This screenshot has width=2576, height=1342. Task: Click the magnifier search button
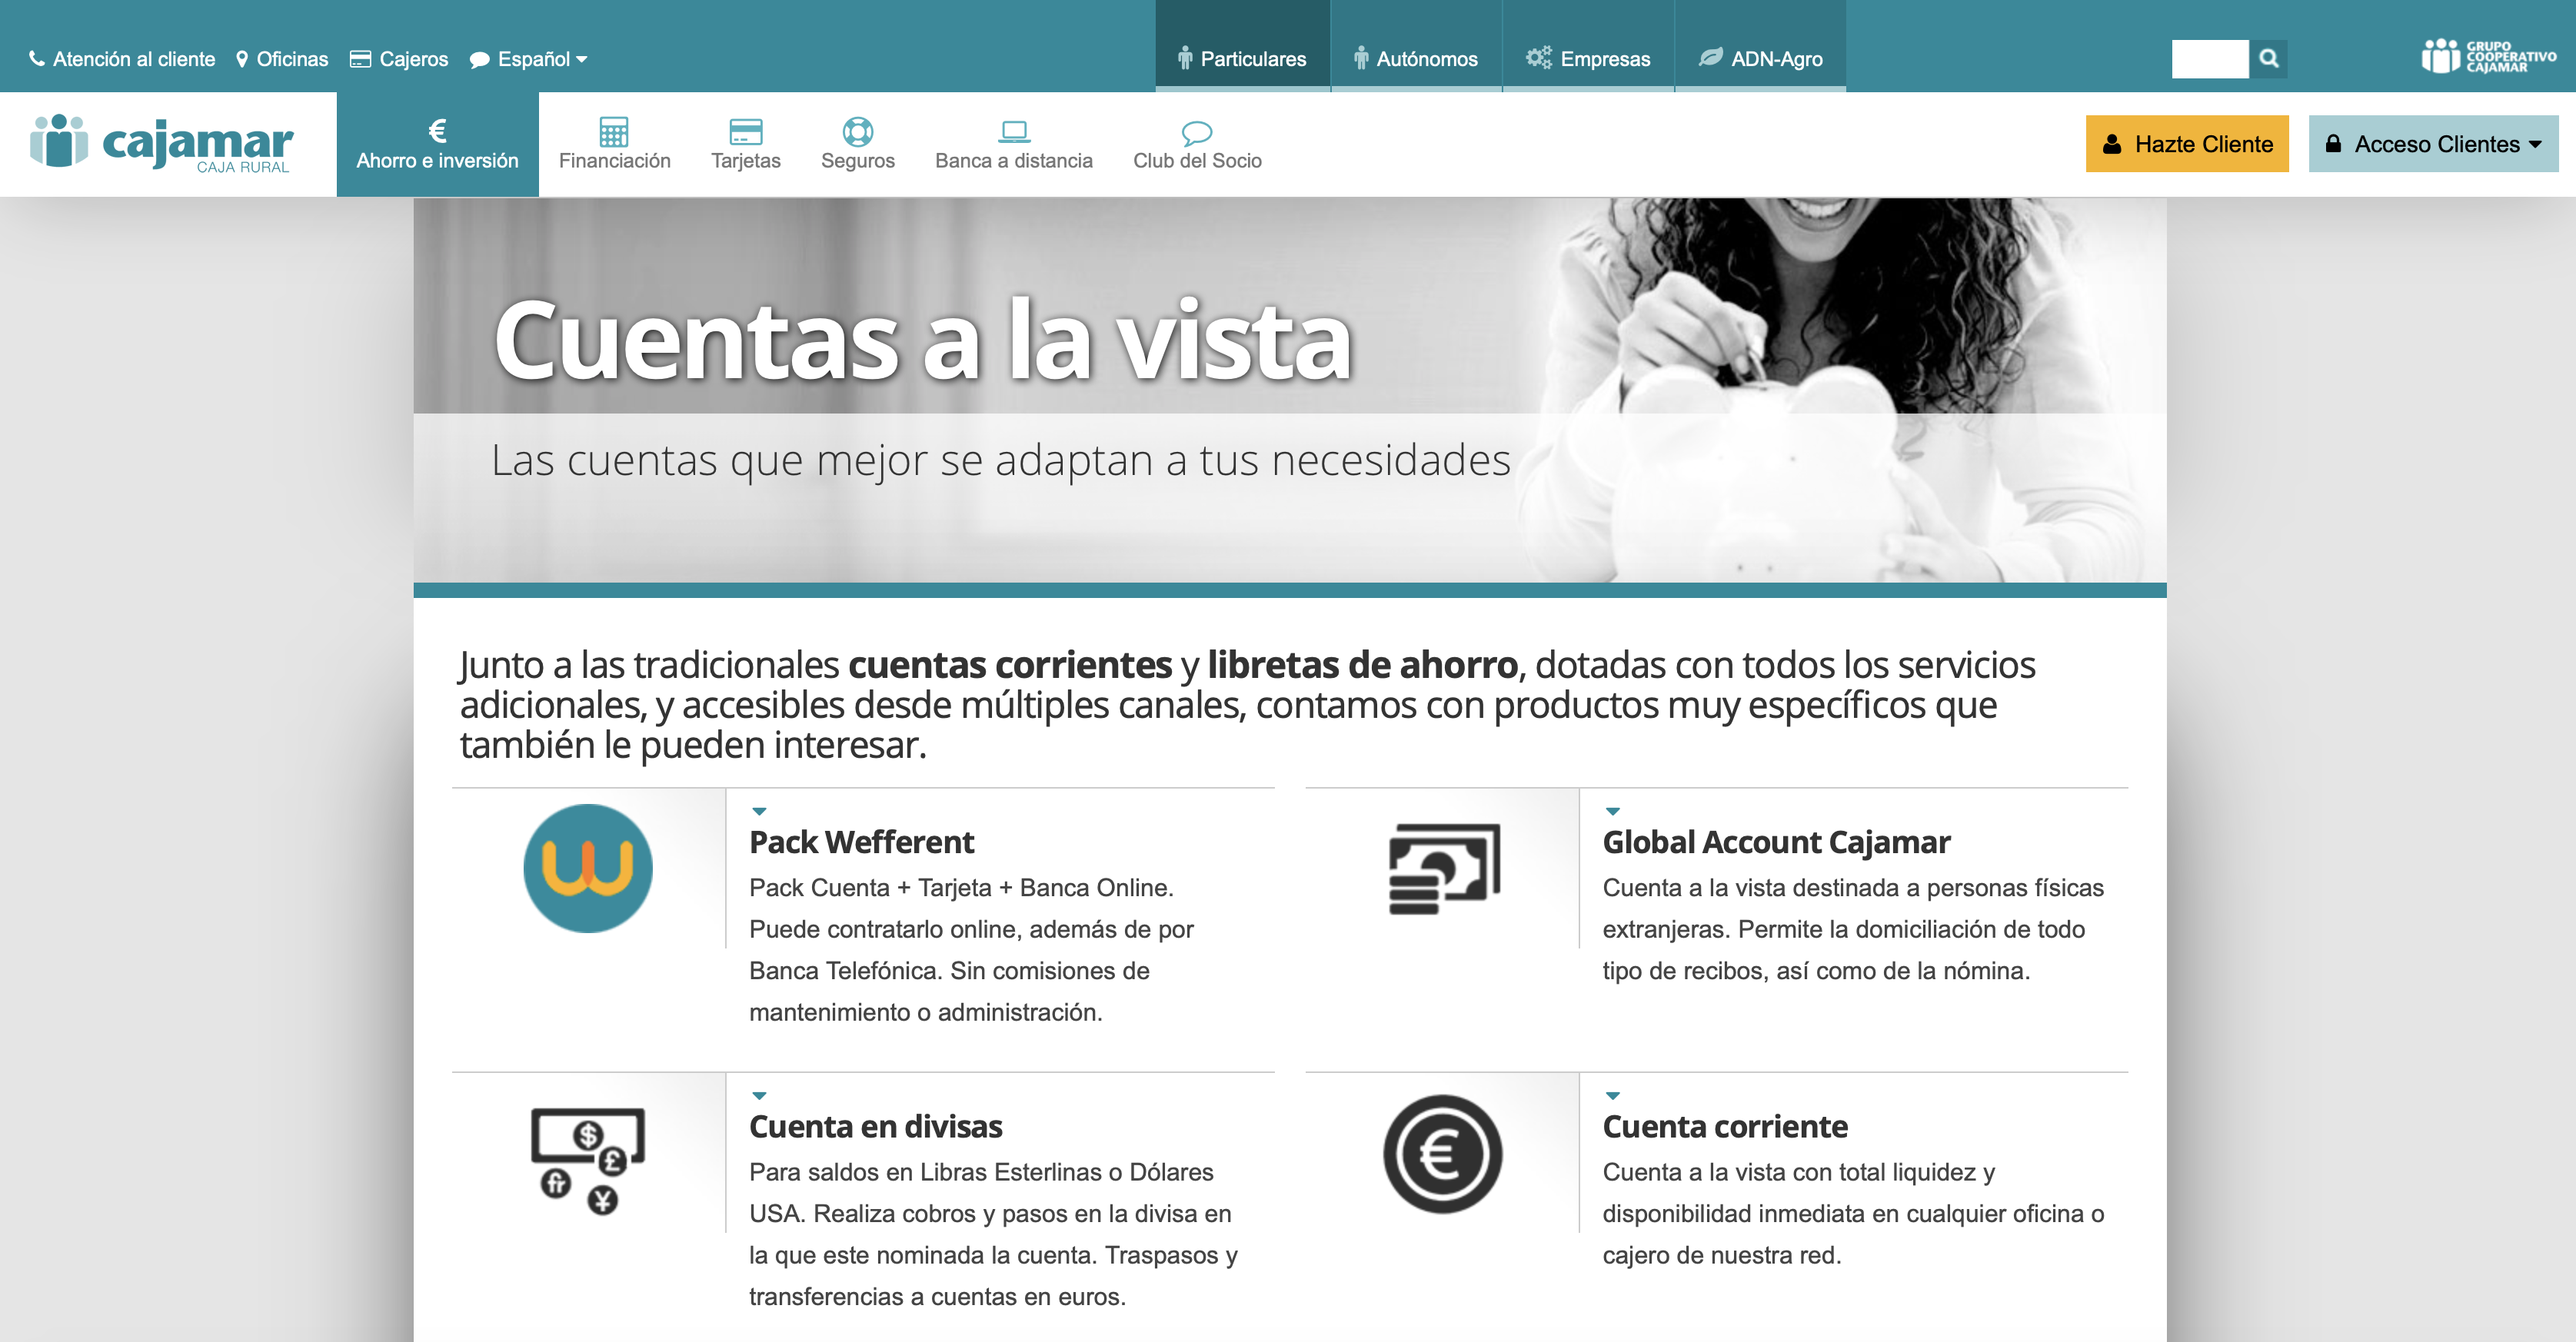coord(2269,59)
